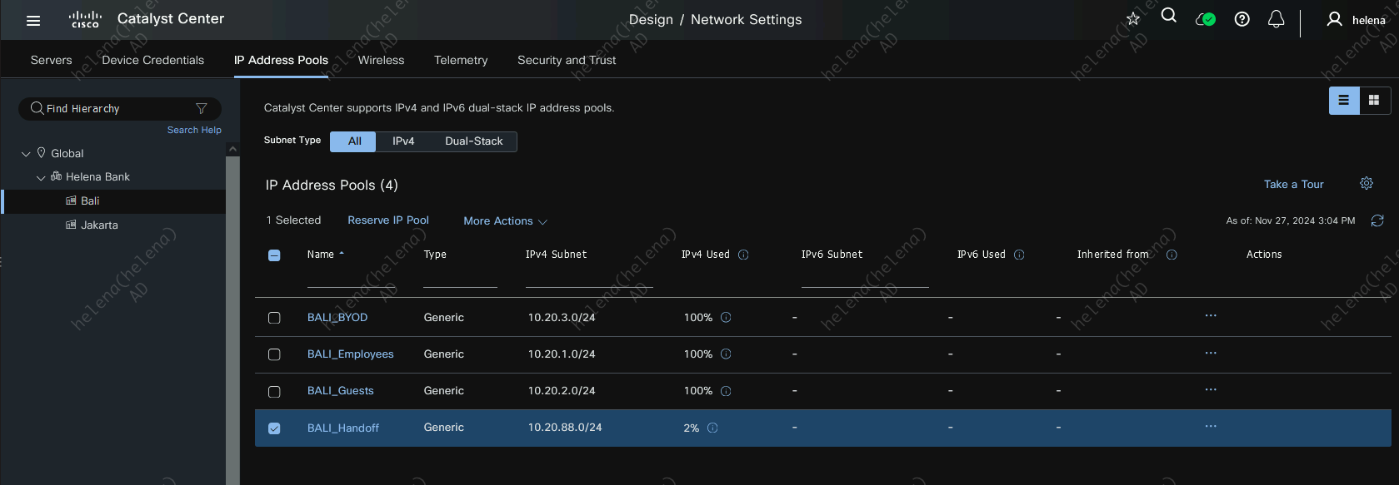Open the Telemetry tab
1399x485 pixels.
tap(461, 60)
